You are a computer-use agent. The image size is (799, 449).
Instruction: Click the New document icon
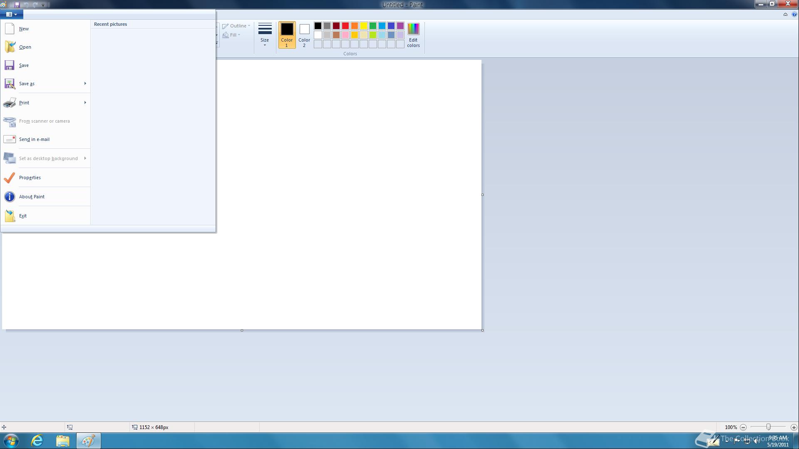pos(10,29)
